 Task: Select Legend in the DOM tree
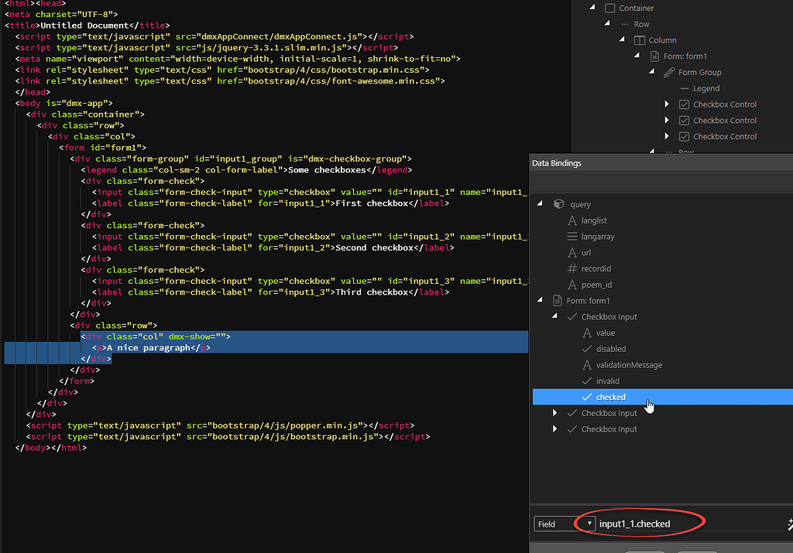706,88
